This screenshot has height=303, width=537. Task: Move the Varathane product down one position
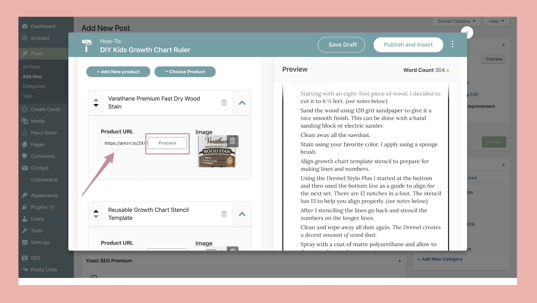pyautogui.click(x=96, y=106)
